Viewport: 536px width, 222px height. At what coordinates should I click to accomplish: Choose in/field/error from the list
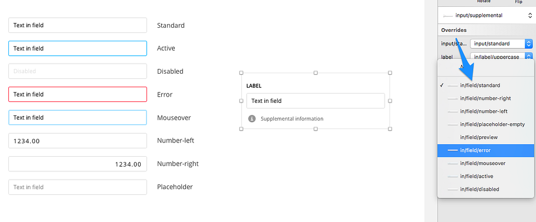coord(486,150)
